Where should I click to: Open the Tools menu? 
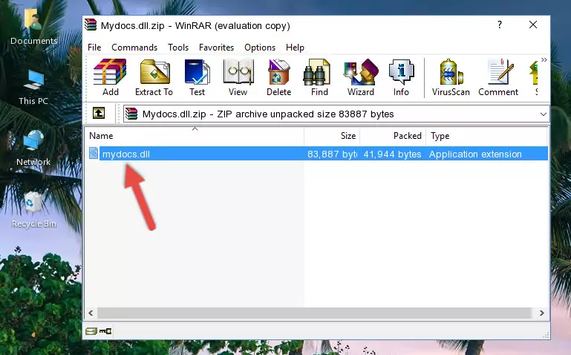click(x=178, y=48)
